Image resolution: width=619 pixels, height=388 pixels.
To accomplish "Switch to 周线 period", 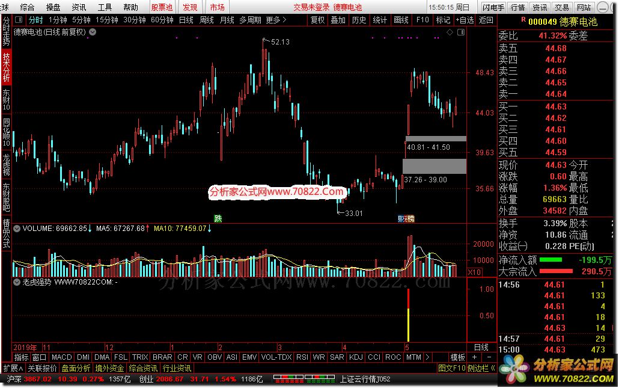I will tap(207, 20).
